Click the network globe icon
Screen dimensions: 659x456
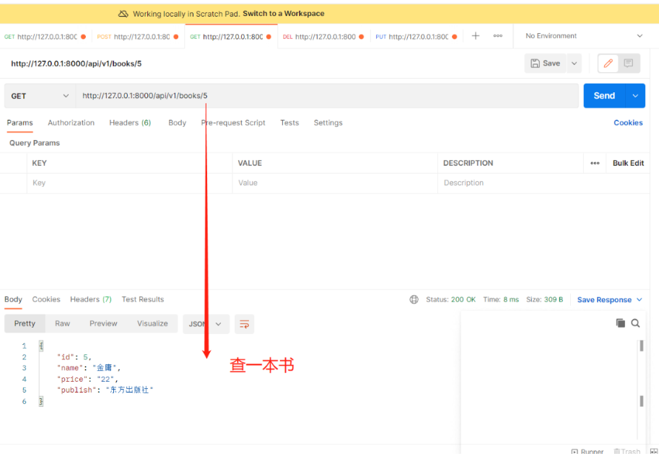point(414,299)
